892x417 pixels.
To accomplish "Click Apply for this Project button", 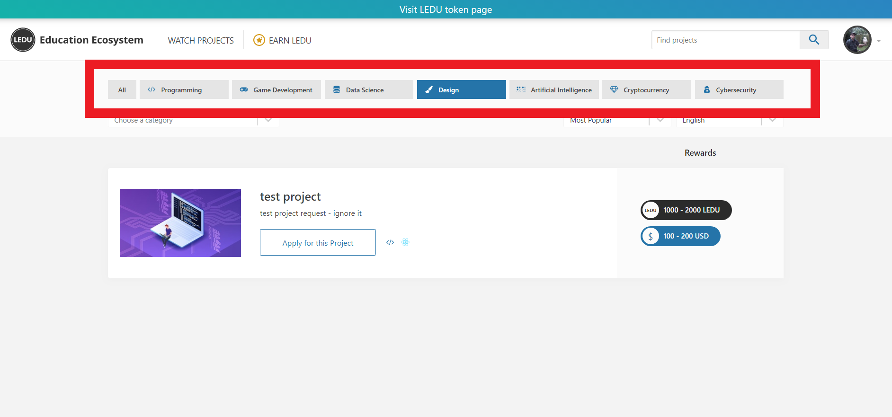I will tap(318, 242).
